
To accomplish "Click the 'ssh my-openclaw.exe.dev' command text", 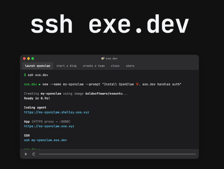I will click(x=45, y=140).
